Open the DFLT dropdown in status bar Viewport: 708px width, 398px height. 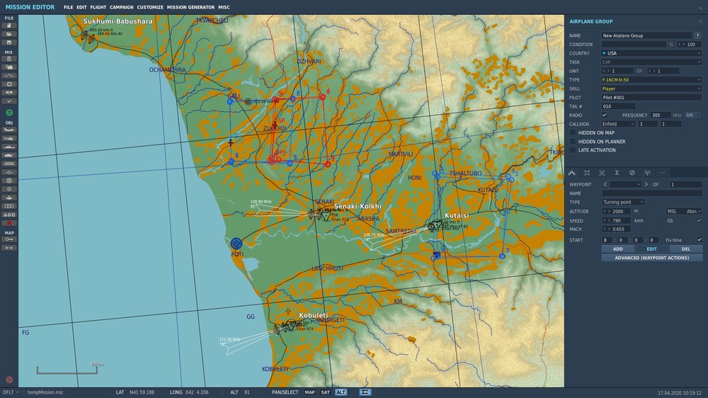click(x=11, y=392)
